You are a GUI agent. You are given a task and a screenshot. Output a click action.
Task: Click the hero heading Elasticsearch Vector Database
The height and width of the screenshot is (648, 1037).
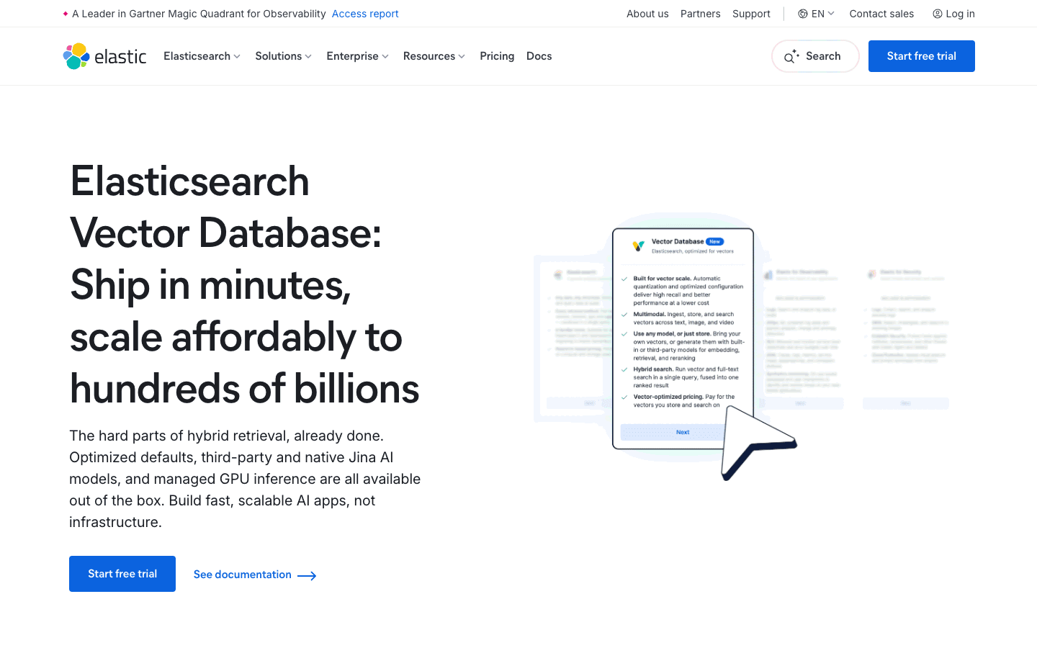(x=245, y=284)
